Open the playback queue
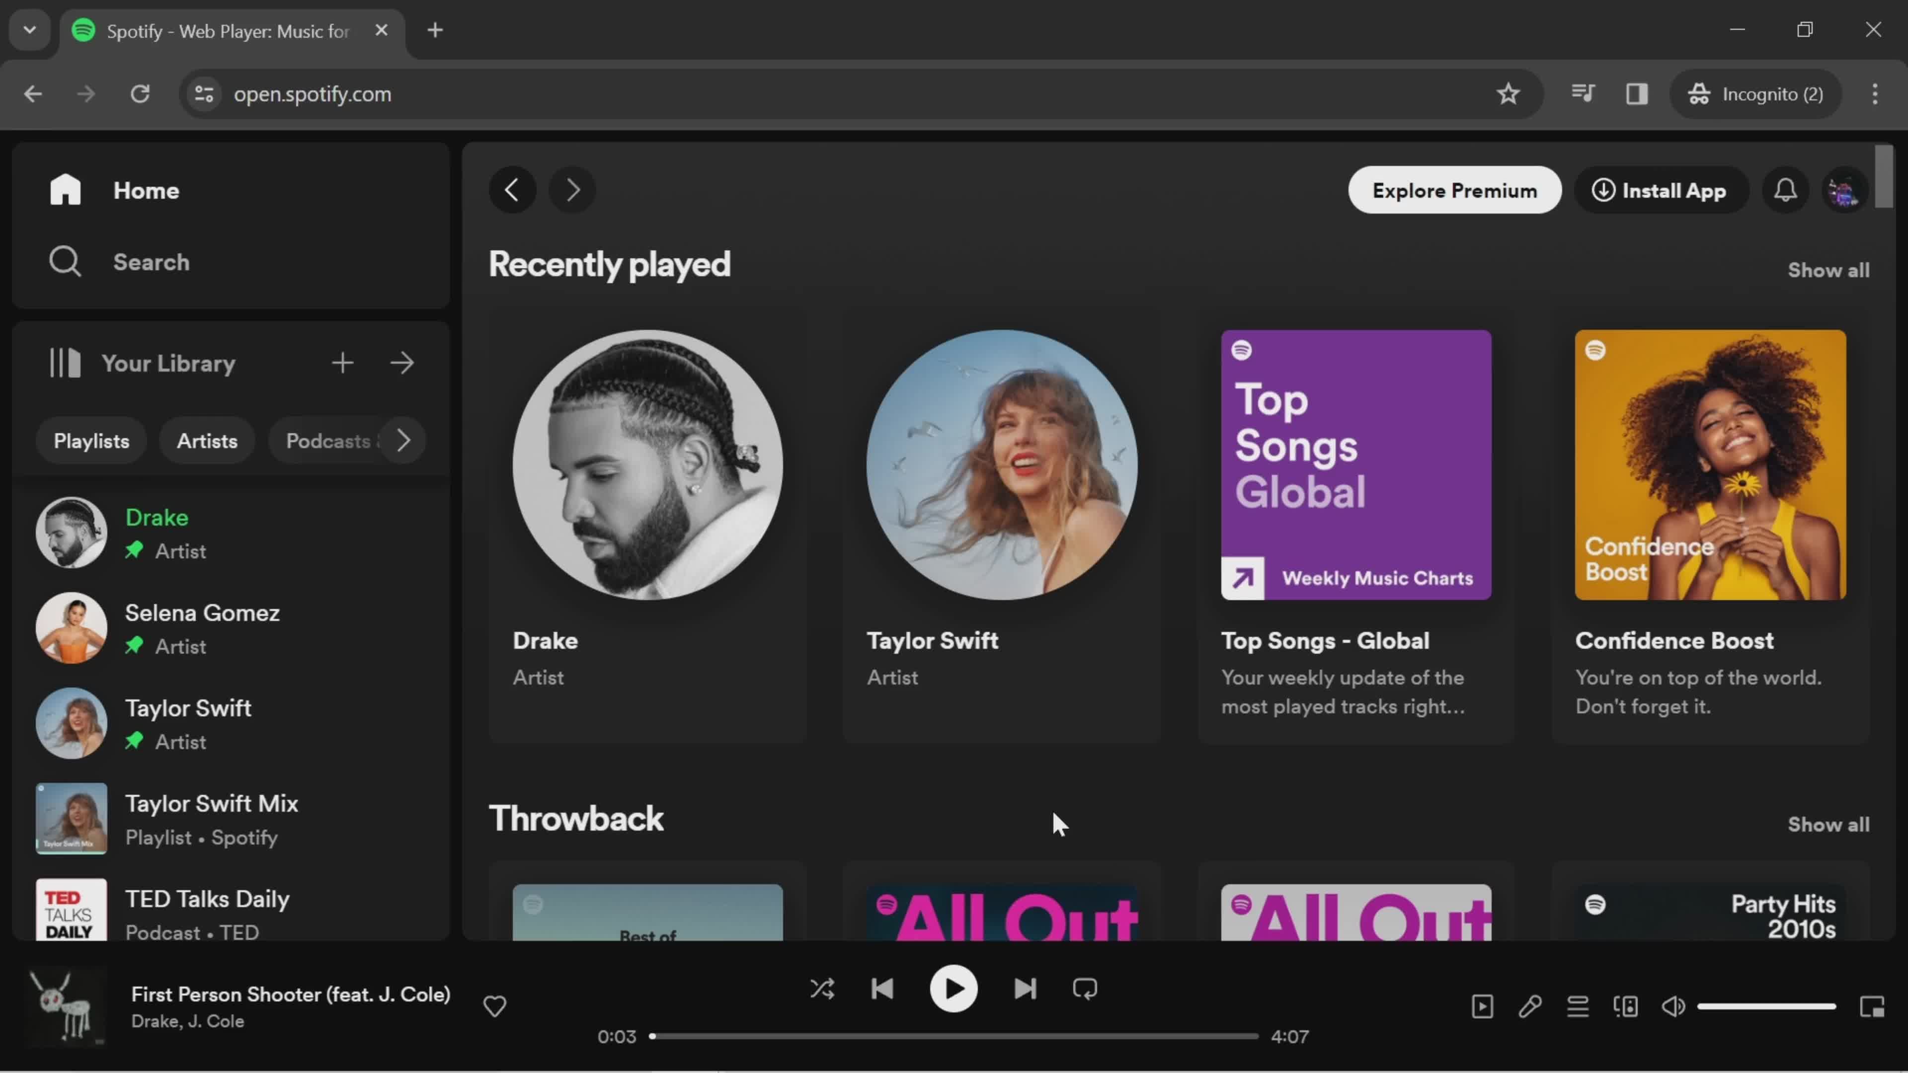 pos(1578,1007)
